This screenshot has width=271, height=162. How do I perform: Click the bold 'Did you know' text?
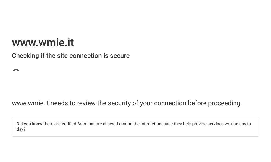click(29, 124)
